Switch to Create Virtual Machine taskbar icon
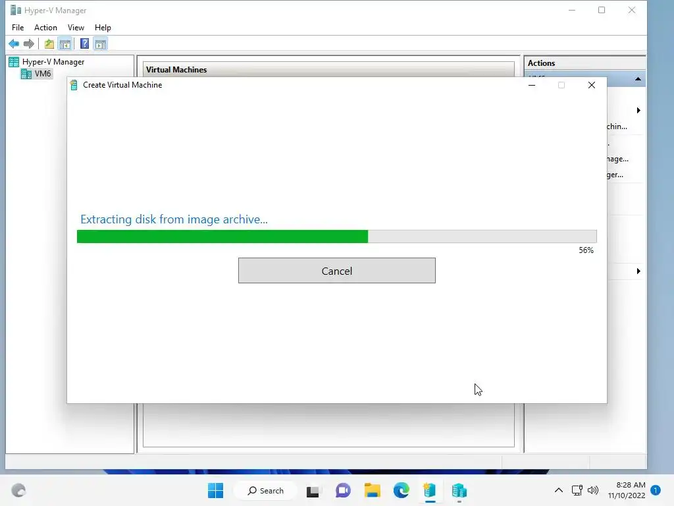674x506 pixels. (x=430, y=490)
